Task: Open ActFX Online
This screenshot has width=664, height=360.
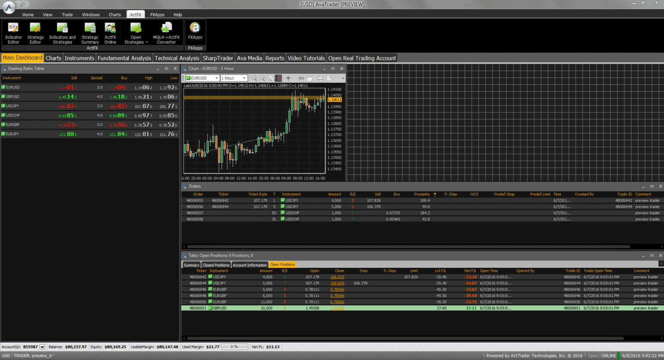Action: click(x=110, y=32)
